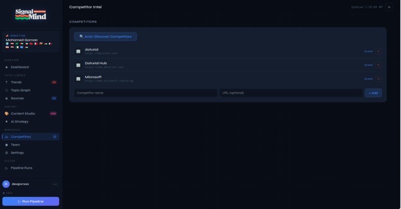Click the Sources blue count badge
The width and height of the screenshot is (401, 209).
click(x=54, y=99)
